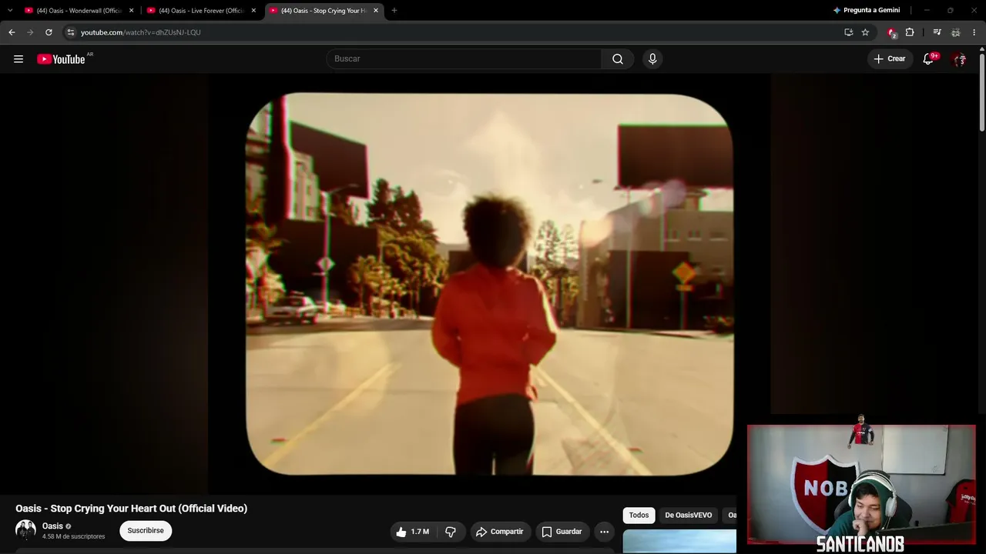Image resolution: width=986 pixels, height=554 pixels.
Task: View site information for youtube.com
Action: (70, 32)
